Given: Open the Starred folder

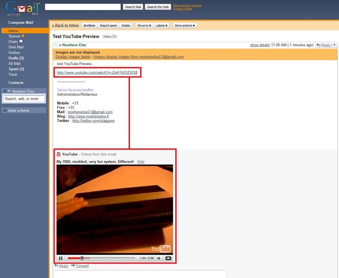Looking at the screenshot, I should (x=14, y=36).
